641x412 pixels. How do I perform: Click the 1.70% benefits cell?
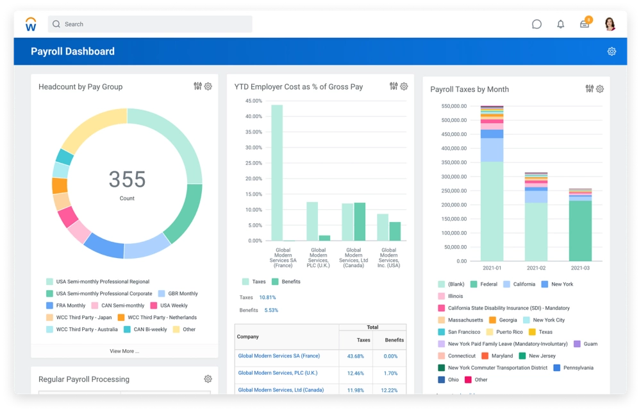click(x=390, y=373)
